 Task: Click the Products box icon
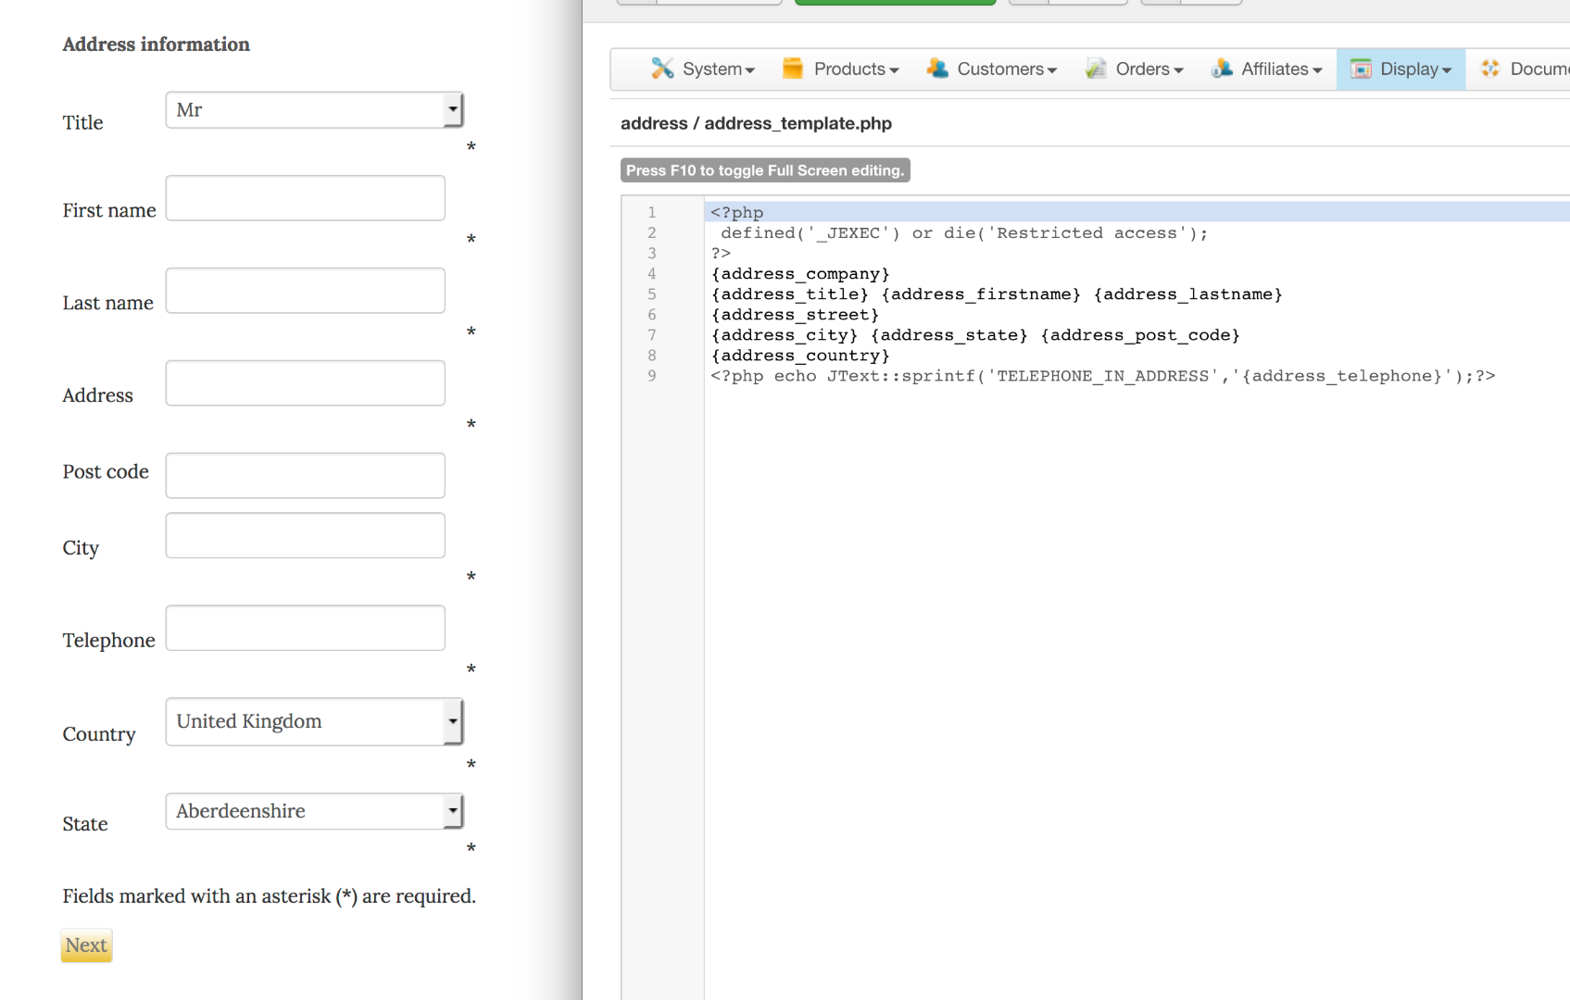792,69
